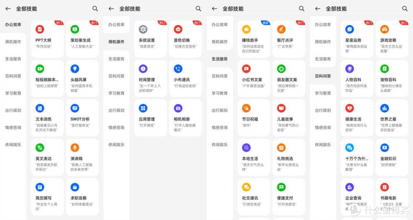Select 出行规划 tab beside 文本润色 card
Screen dimensions: 413x220
pyautogui.click(x=13, y=110)
